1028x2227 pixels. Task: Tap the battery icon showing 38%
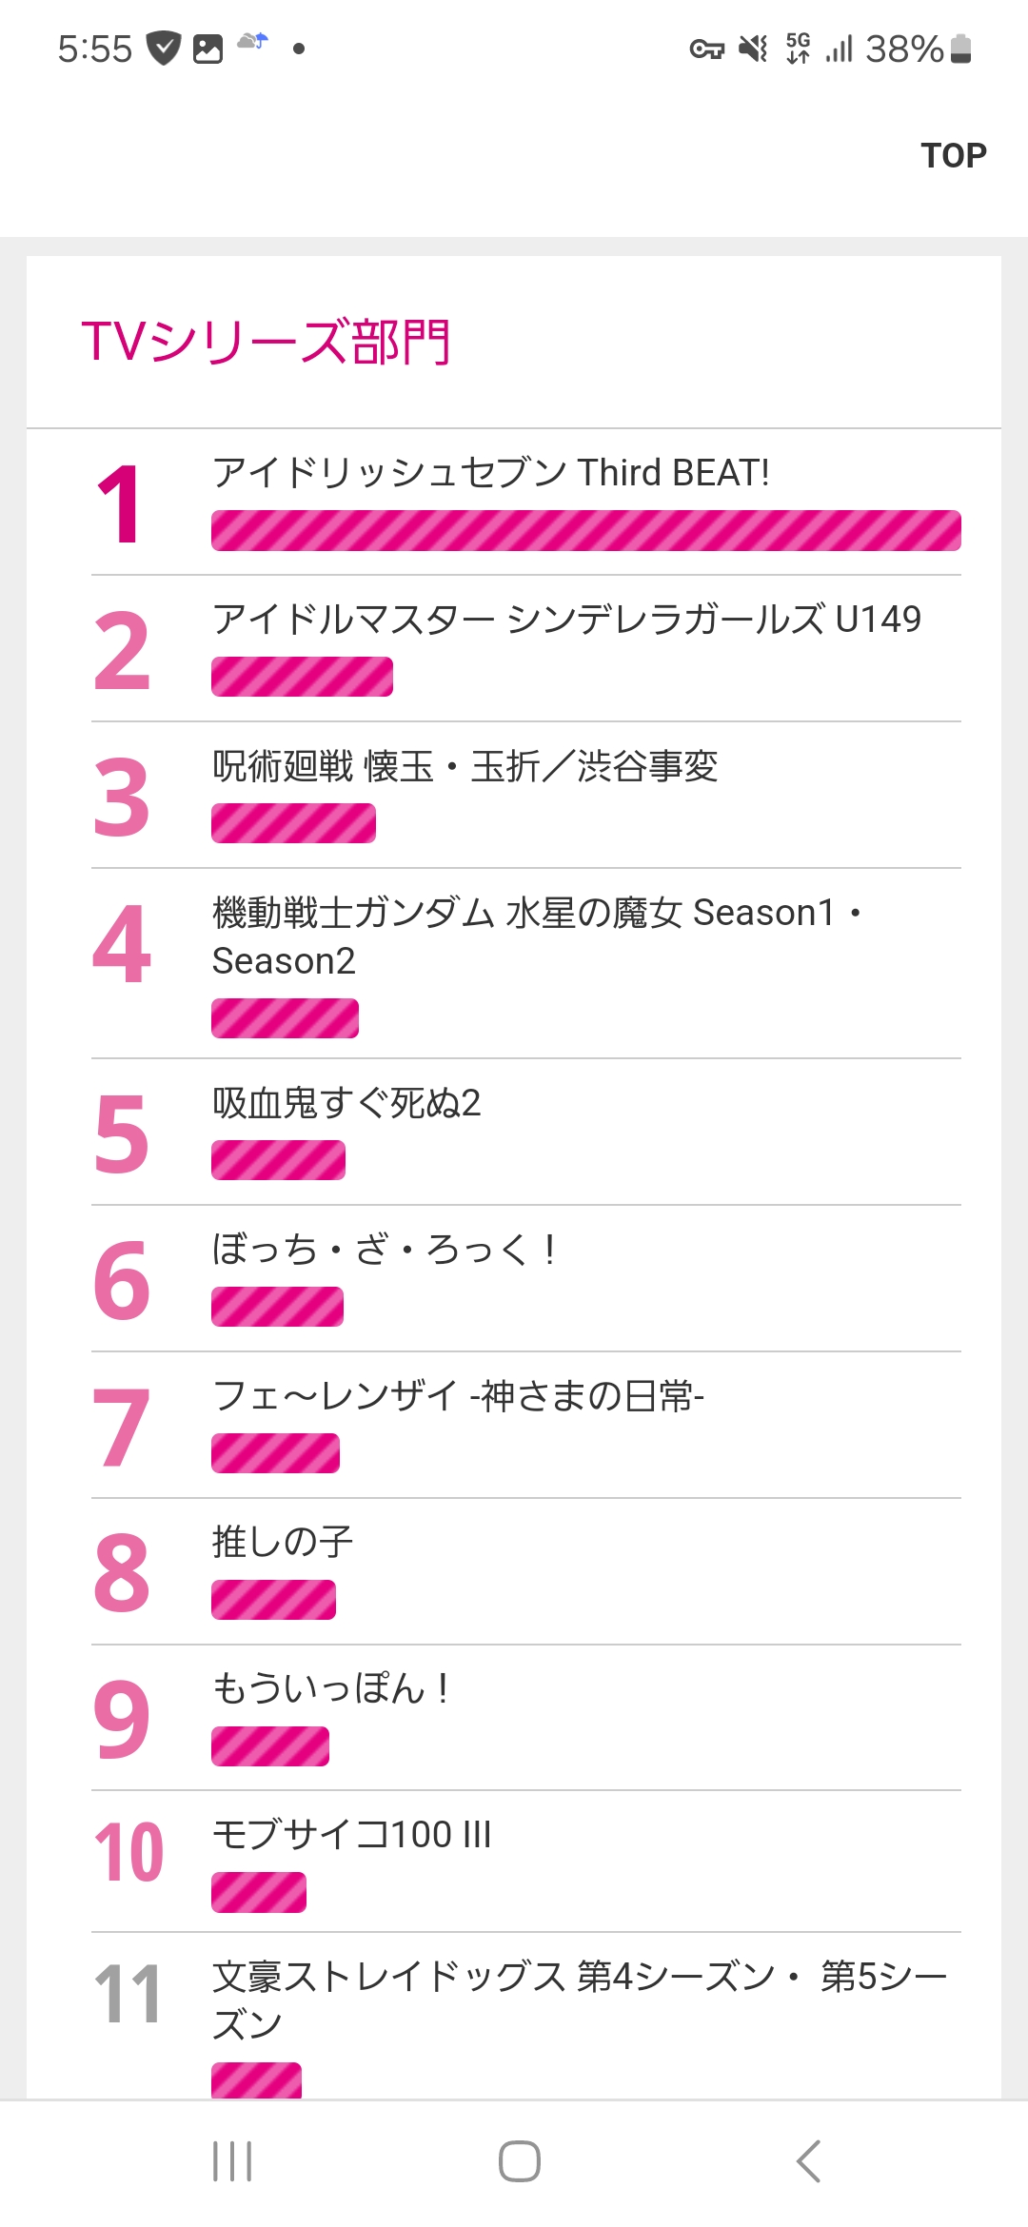tap(961, 49)
